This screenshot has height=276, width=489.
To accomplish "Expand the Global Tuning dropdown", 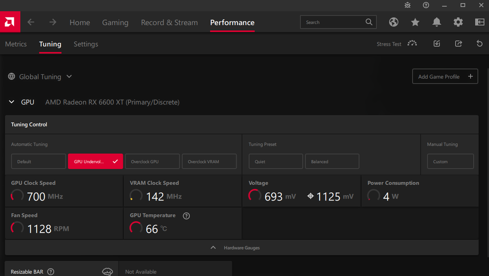I will click(69, 76).
